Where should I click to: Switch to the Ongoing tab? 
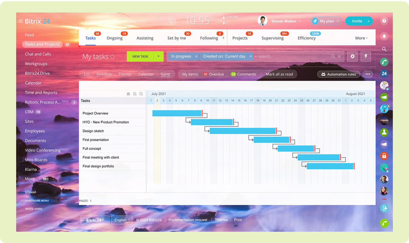[115, 38]
